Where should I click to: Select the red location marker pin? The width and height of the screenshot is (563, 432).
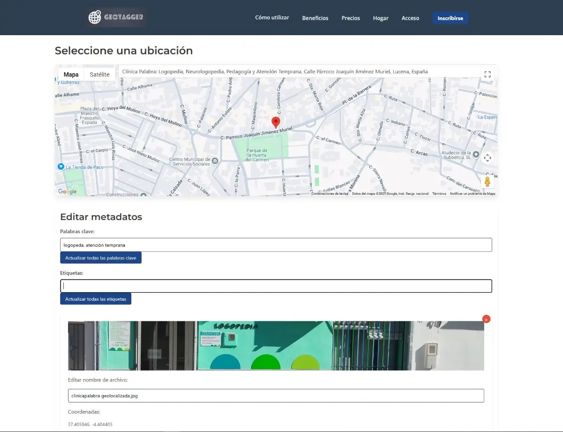[276, 122]
